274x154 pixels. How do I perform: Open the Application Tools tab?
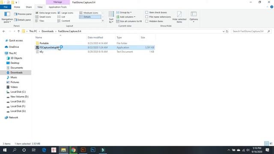57,7
